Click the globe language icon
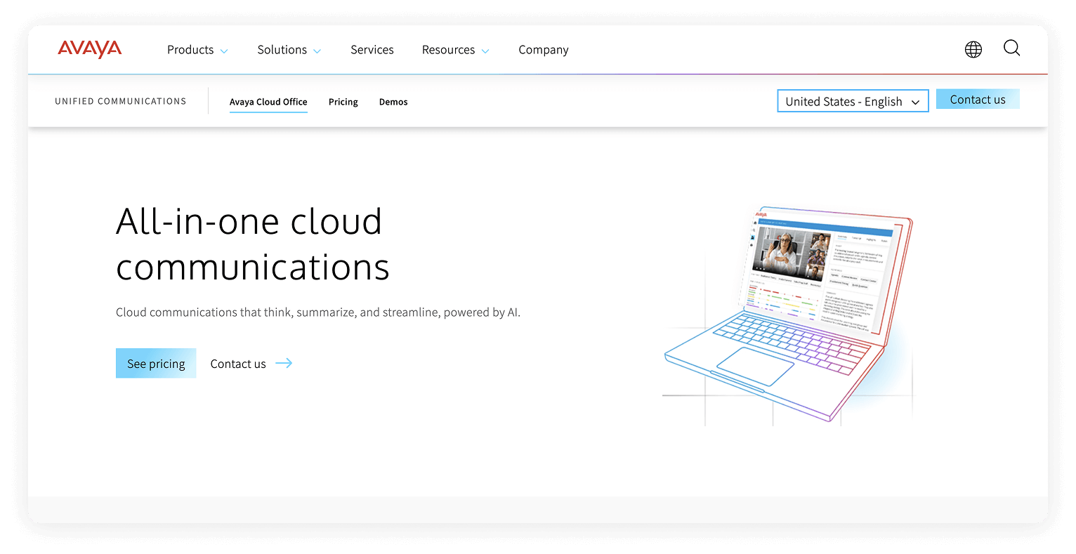This screenshot has width=1076, height=554. (x=973, y=48)
